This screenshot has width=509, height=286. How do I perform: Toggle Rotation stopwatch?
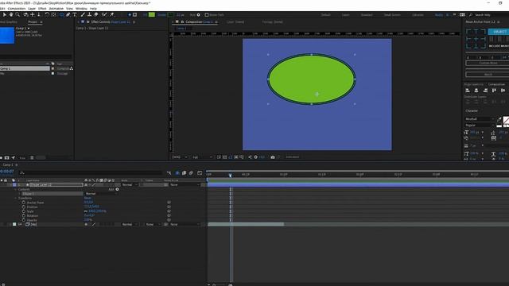click(24, 215)
